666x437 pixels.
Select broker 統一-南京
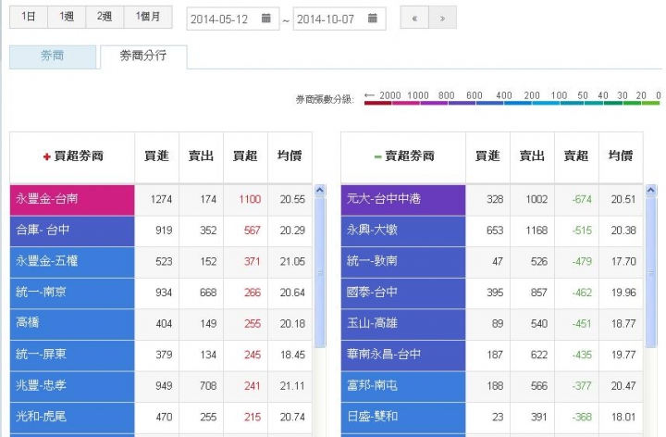click(x=72, y=293)
